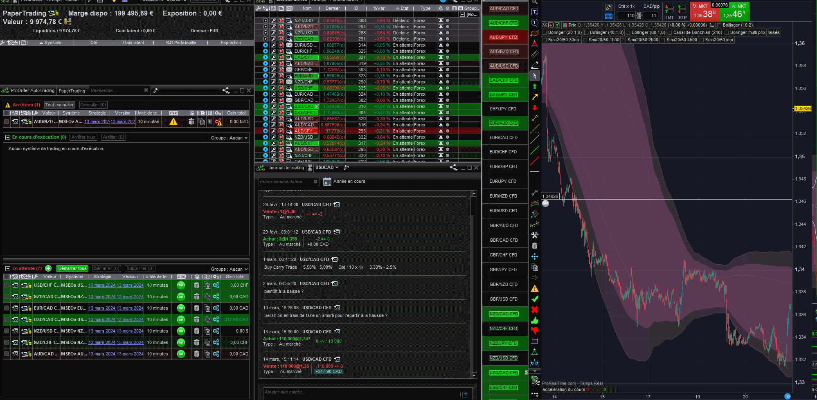Collapse the En attente (7) section
The width and height of the screenshot is (817, 400).
click(8, 269)
